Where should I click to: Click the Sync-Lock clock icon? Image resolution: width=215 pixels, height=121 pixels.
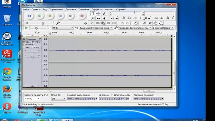(x=136, y=23)
